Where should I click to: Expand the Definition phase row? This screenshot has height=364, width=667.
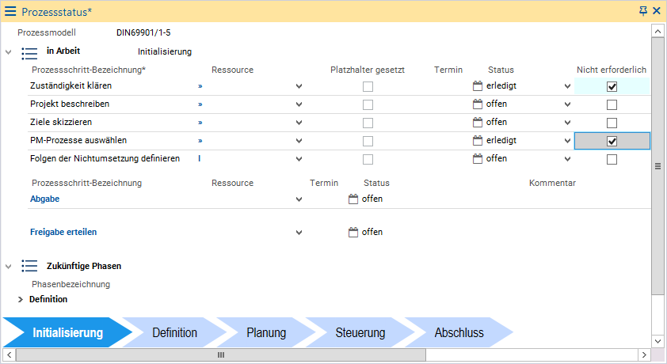(x=21, y=299)
